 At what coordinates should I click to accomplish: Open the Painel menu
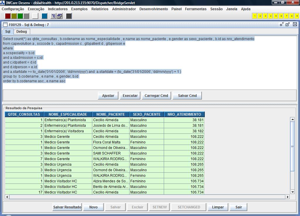[x=176, y=9]
